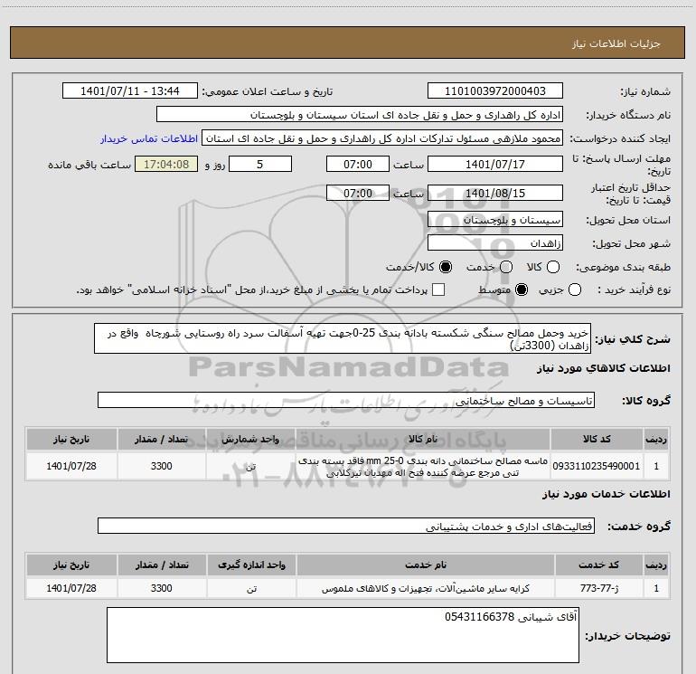This screenshot has width=696, height=674.
Task: Click goods code 0933110235490001 cell
Action: 597,466
